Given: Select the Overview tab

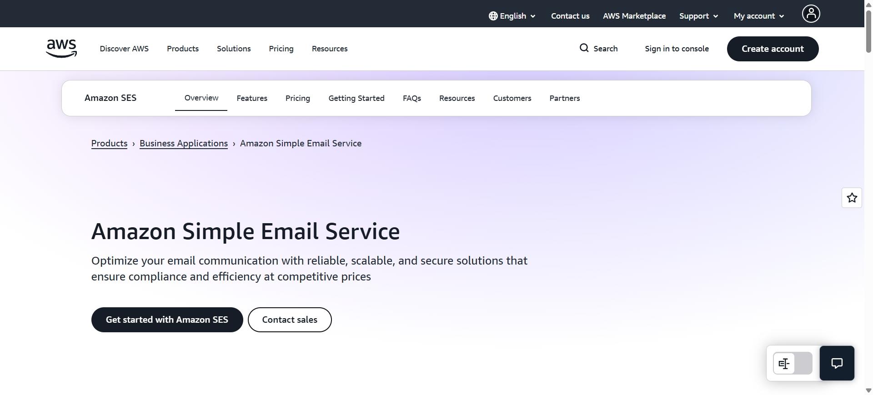Looking at the screenshot, I should pos(201,98).
